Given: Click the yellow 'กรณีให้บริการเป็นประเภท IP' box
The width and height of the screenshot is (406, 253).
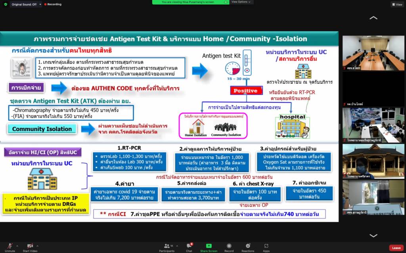Looking at the screenshot, I should pos(45,204).
